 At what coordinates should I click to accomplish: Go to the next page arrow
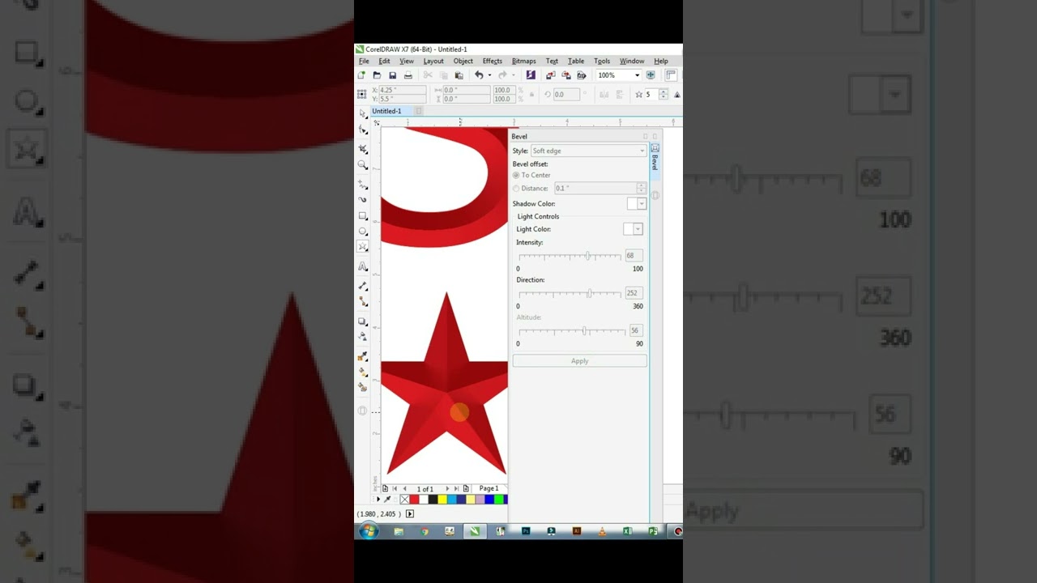pos(447,489)
